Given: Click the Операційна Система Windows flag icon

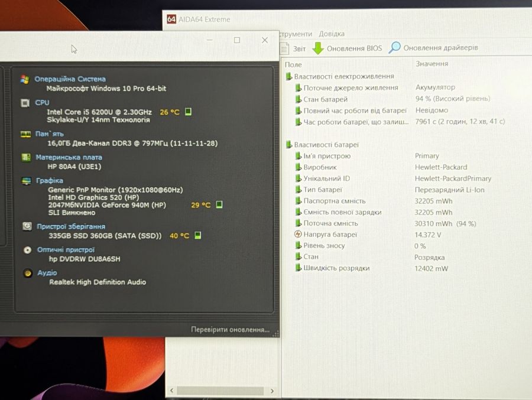Looking at the screenshot, I should point(24,79).
